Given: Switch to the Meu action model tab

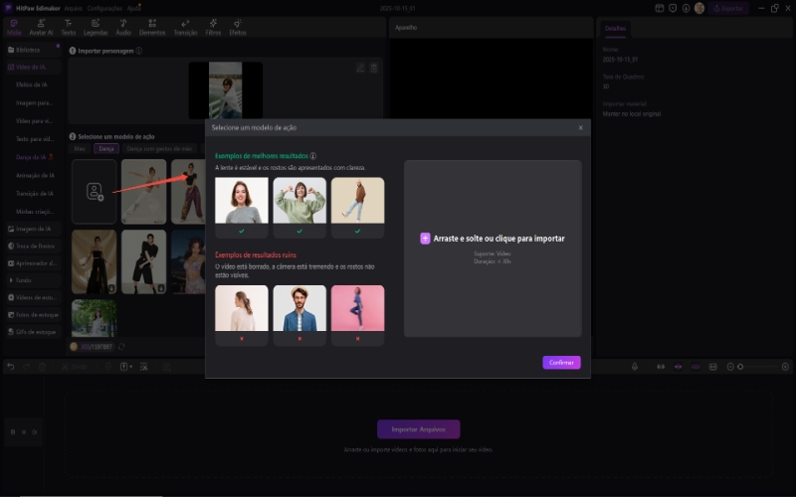Looking at the screenshot, I should 80,148.
